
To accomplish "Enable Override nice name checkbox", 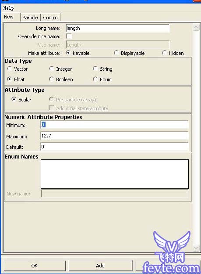I will [x=69, y=36].
